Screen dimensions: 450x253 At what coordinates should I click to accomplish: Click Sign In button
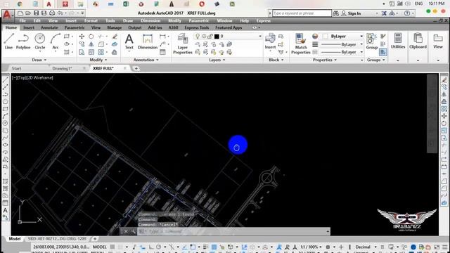pyautogui.click(x=351, y=13)
